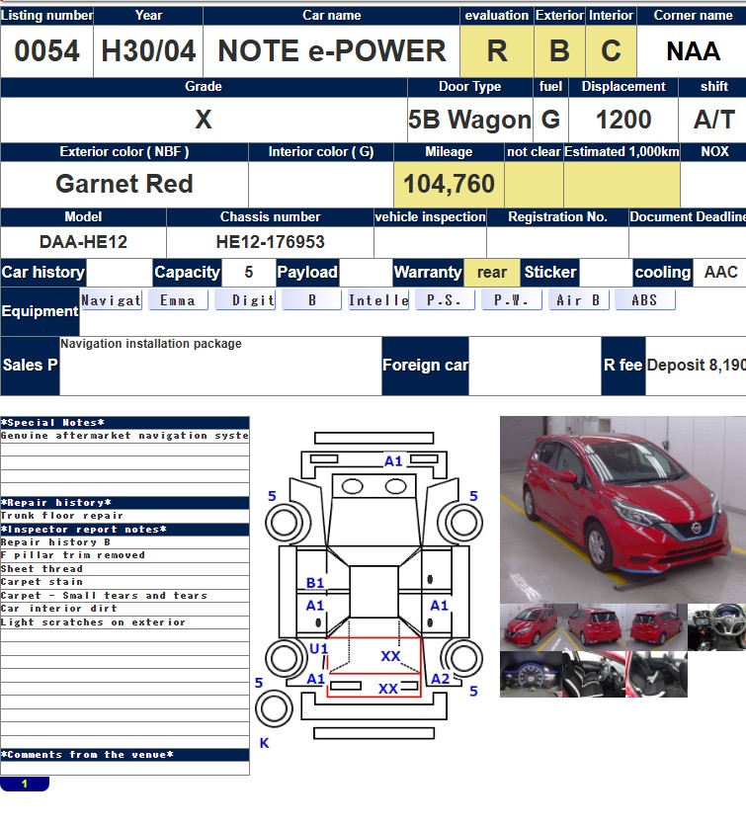Viewport: 746px width, 827px height.
Task: Click the displacement value 1200
Action: (x=623, y=120)
